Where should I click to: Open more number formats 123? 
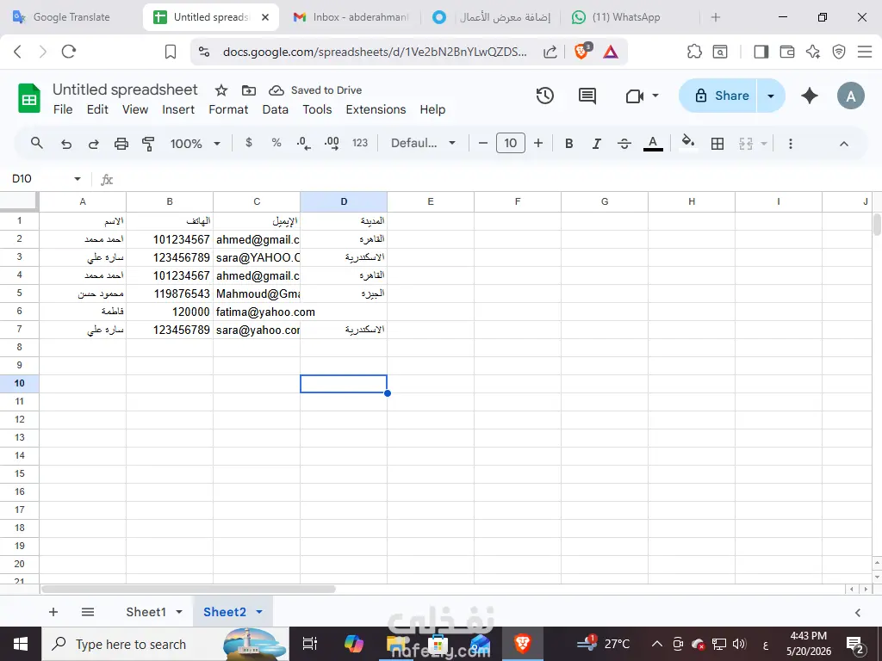(360, 143)
